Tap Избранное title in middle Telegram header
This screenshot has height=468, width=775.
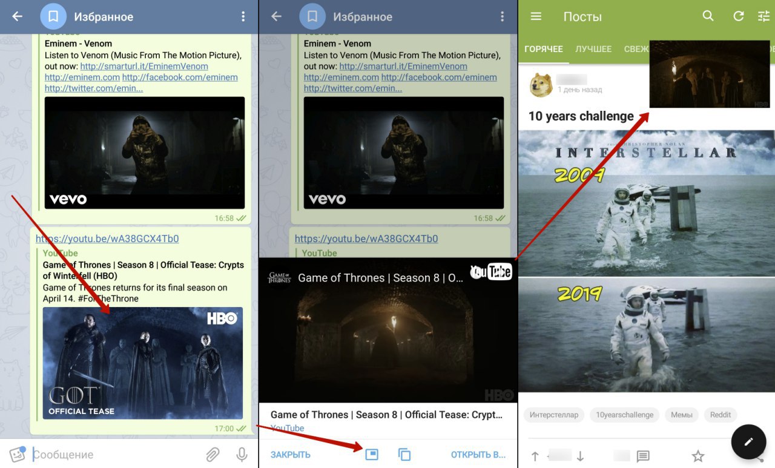tap(363, 17)
